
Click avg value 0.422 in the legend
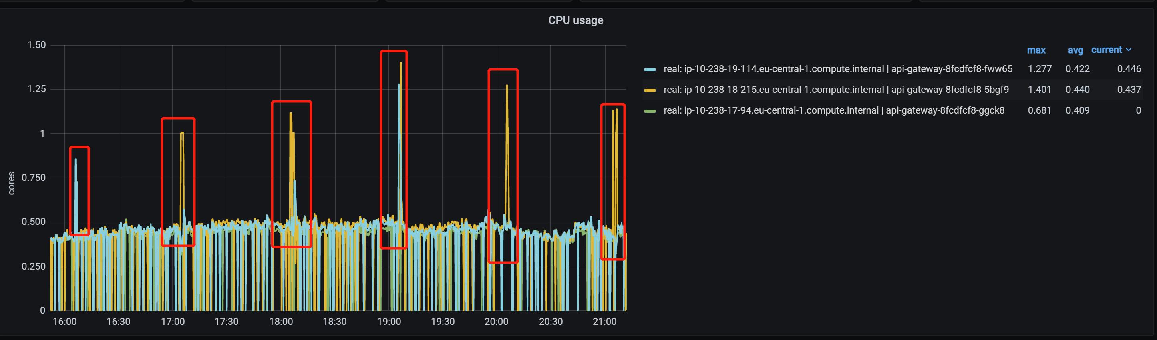[1077, 69]
